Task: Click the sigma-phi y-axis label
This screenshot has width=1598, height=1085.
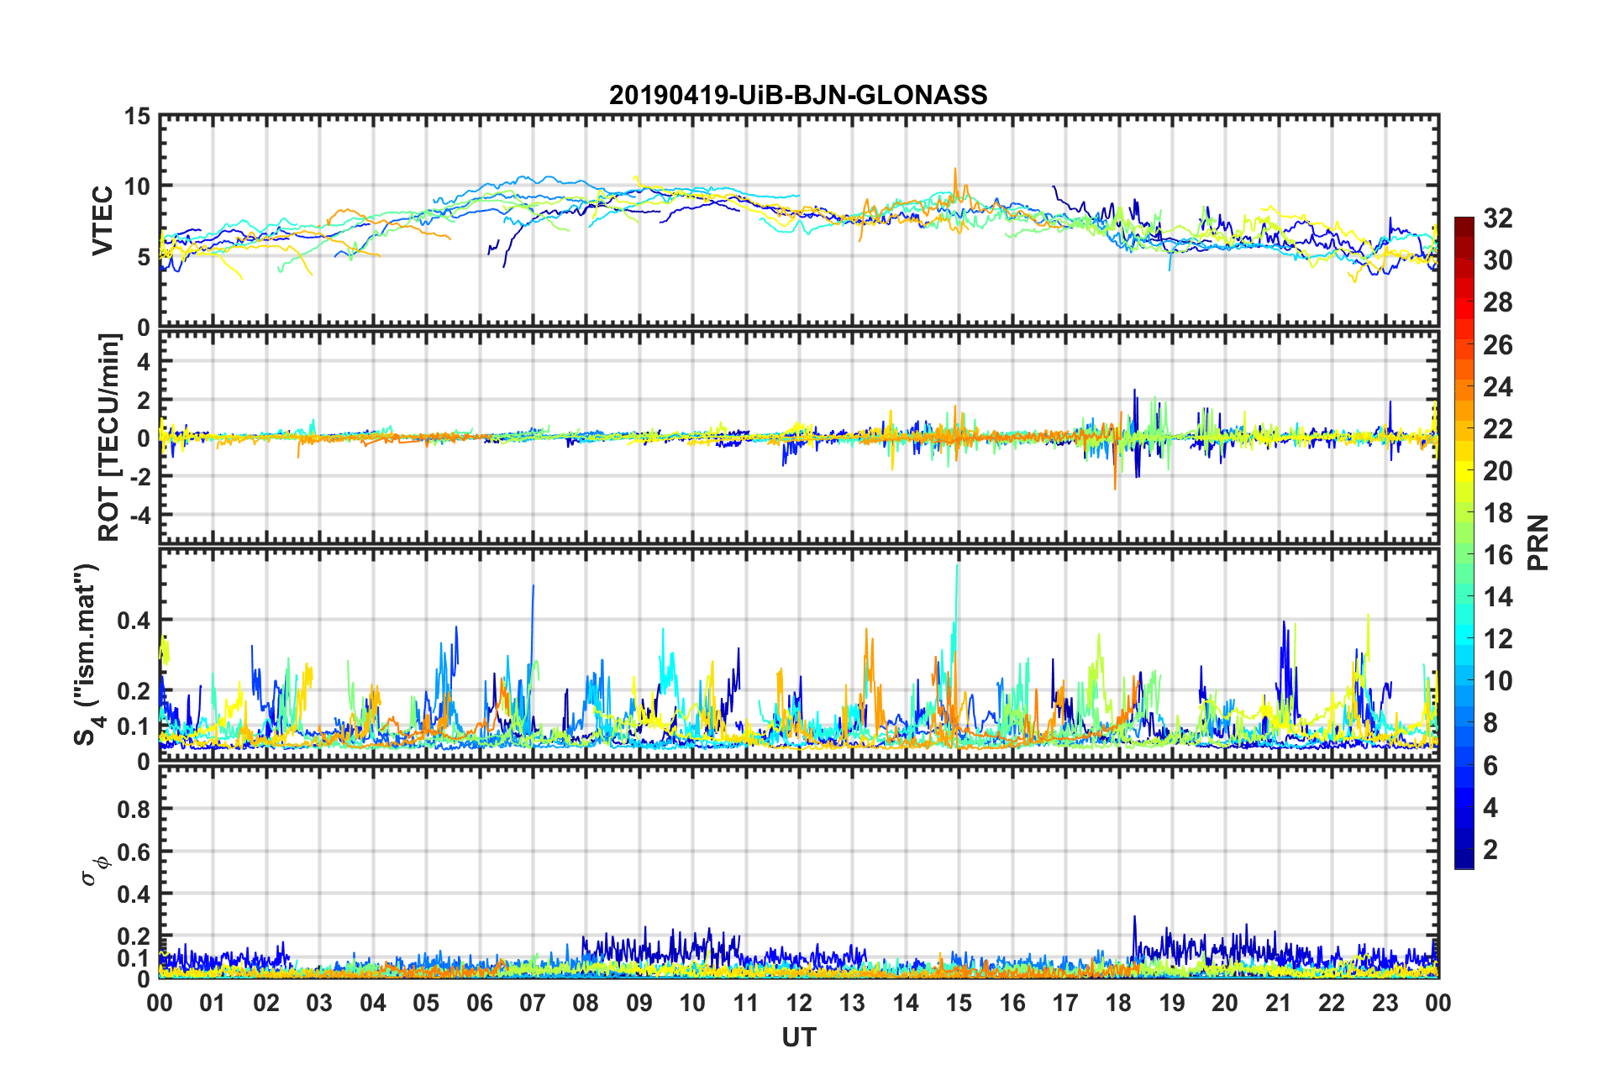Action: [x=94, y=871]
